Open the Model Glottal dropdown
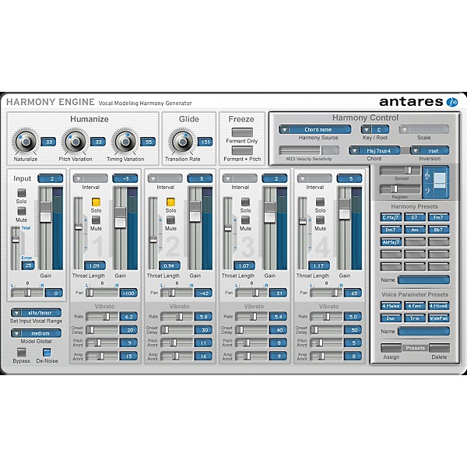Screen dimensions: 467x467 click(x=36, y=333)
